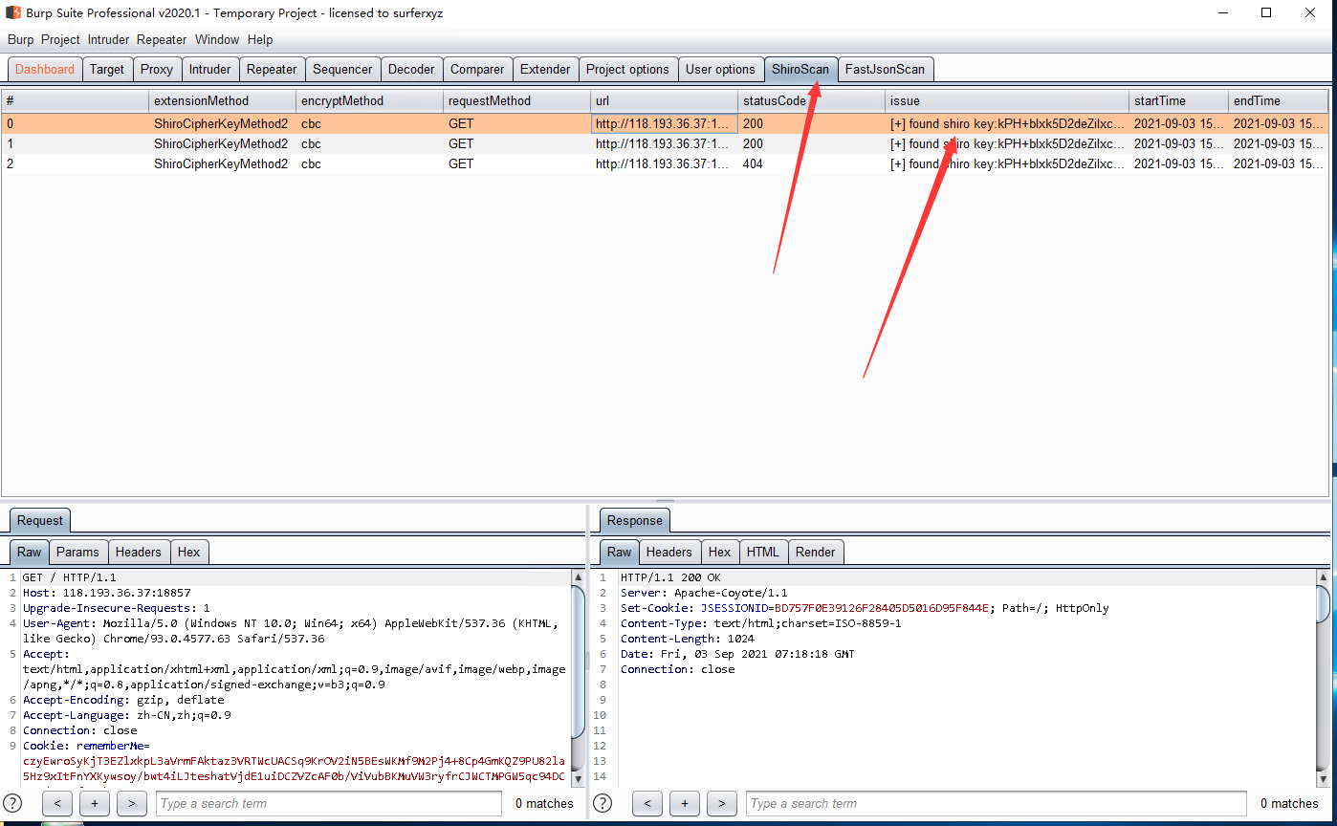Sort by startTime column header
This screenshot has width=1337, height=826.
point(1178,100)
